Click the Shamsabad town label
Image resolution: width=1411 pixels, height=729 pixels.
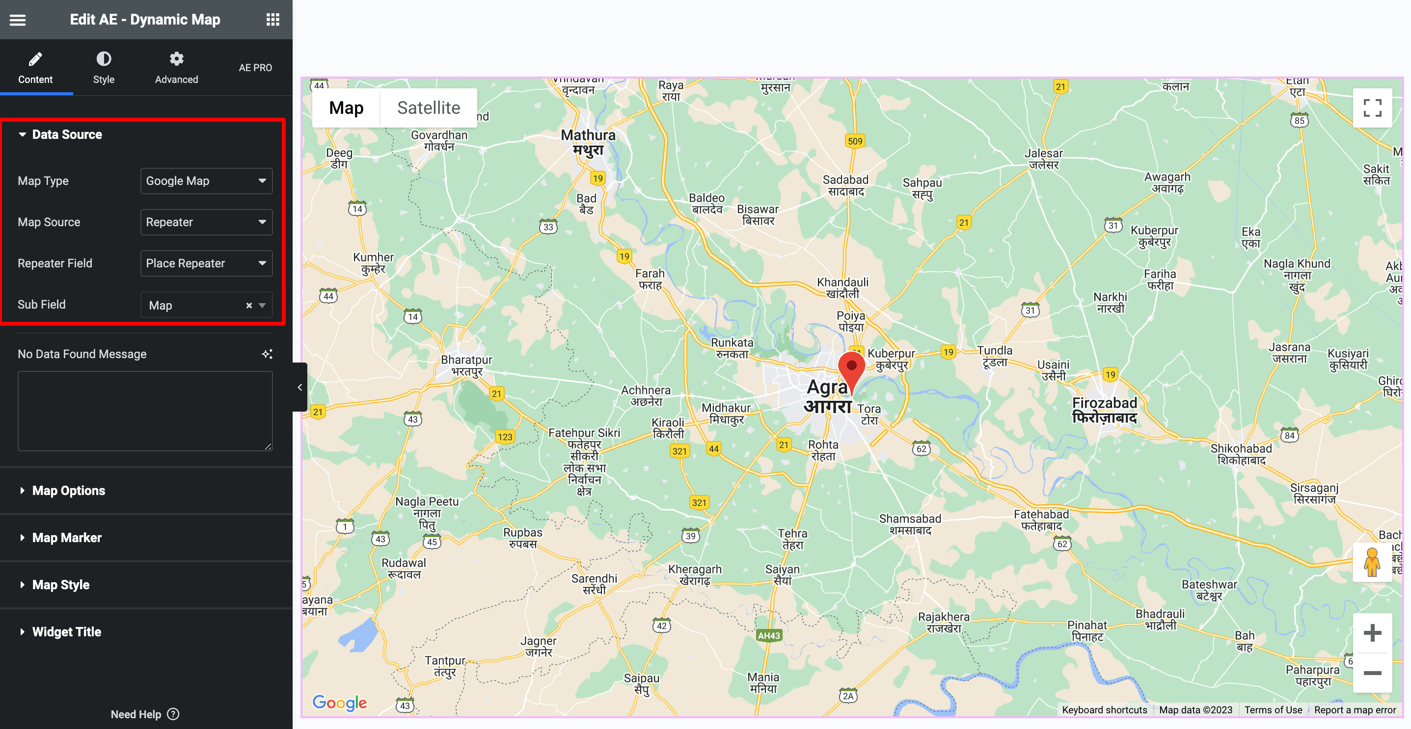tap(910, 524)
